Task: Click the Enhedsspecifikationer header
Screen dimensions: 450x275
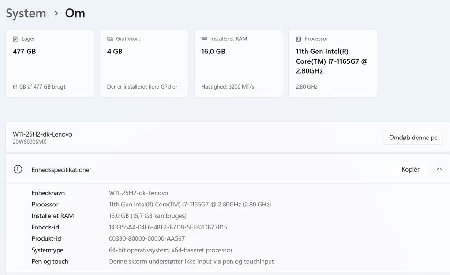Action: point(61,170)
